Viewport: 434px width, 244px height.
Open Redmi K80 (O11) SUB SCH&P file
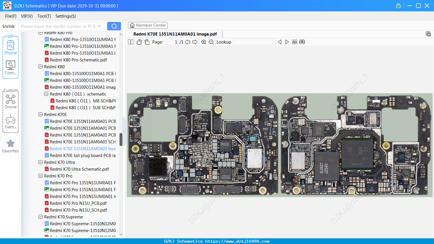point(83,108)
